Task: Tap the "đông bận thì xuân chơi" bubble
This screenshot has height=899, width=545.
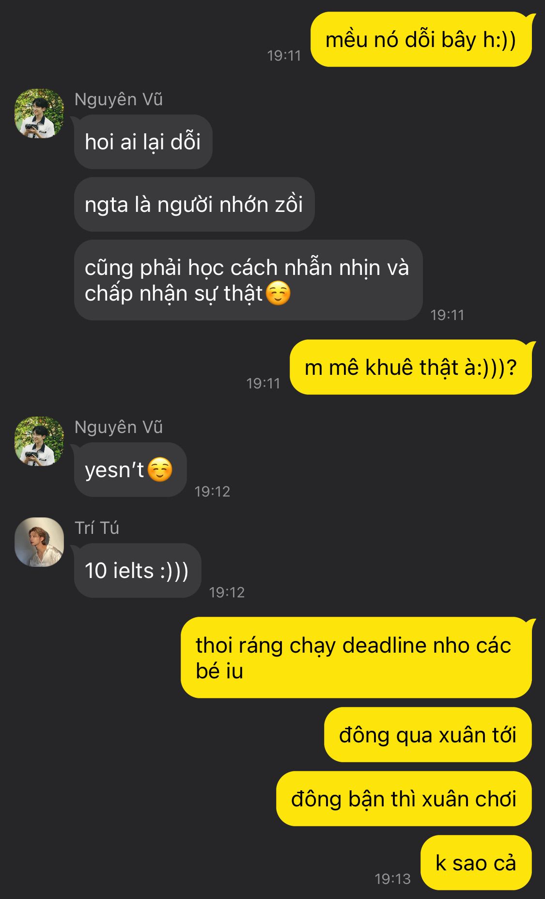Action: (404, 799)
